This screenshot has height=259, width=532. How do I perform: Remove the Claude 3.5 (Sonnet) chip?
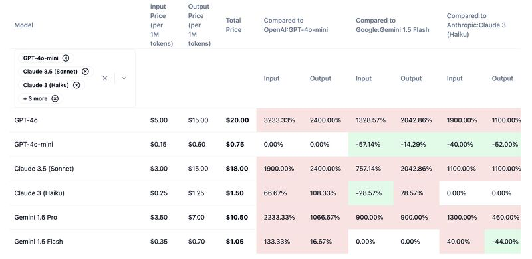click(x=85, y=72)
